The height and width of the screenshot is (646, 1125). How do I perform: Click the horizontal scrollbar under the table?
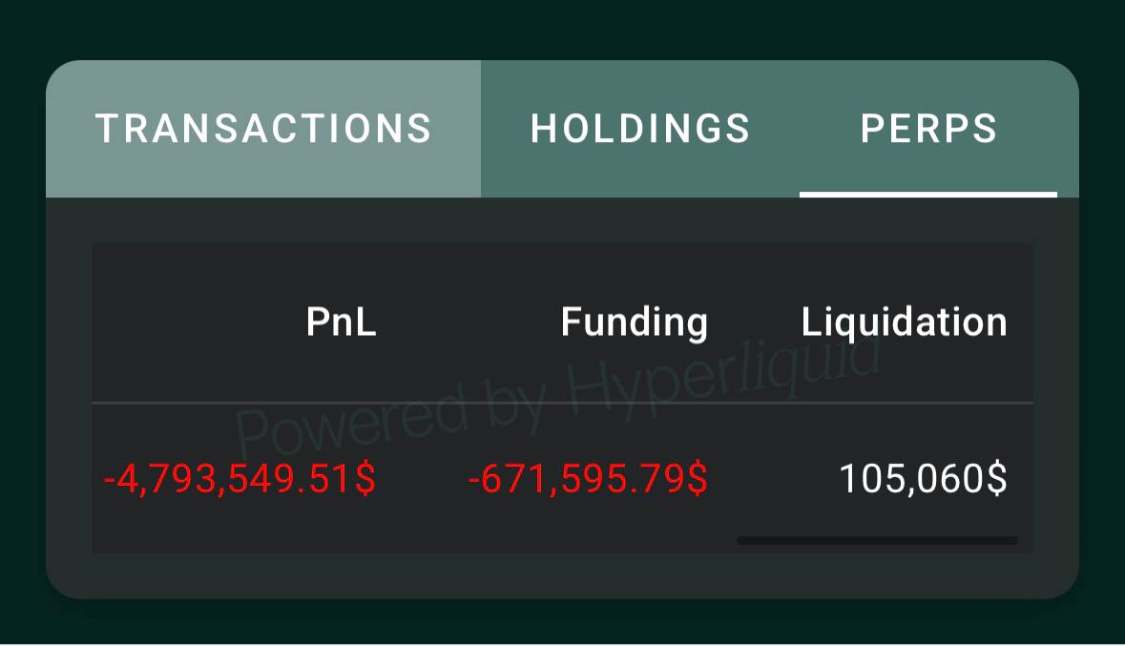(x=877, y=541)
